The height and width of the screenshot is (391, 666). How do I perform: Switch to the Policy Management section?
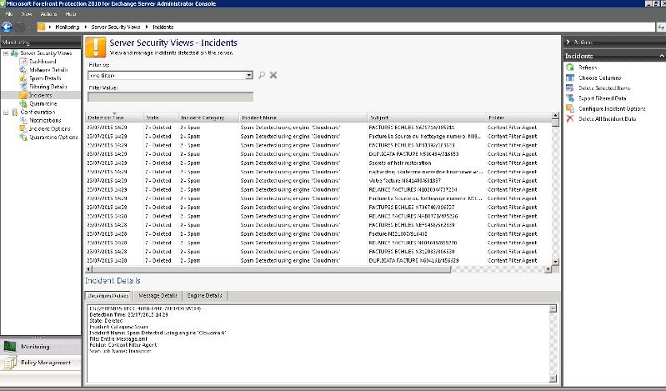pos(41,363)
